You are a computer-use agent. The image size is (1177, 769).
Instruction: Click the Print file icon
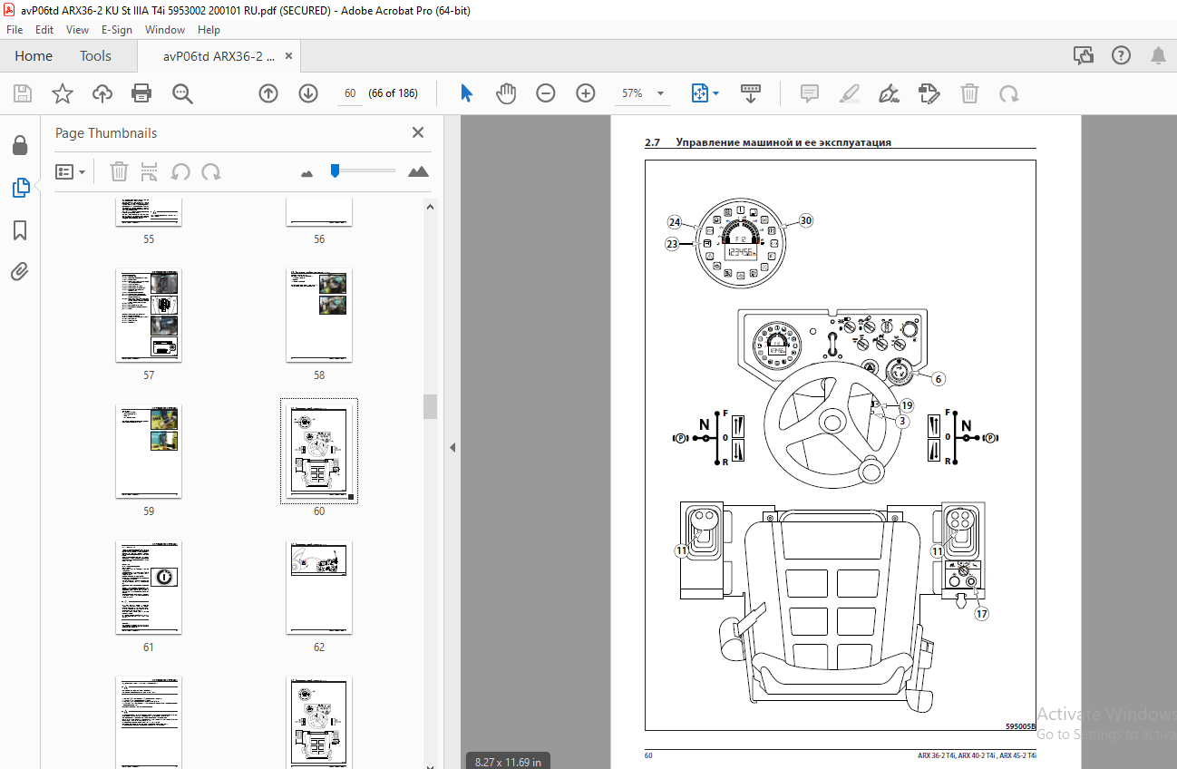click(141, 93)
